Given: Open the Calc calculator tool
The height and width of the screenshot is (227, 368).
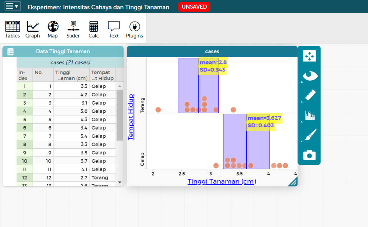Looking at the screenshot, I should [94, 29].
